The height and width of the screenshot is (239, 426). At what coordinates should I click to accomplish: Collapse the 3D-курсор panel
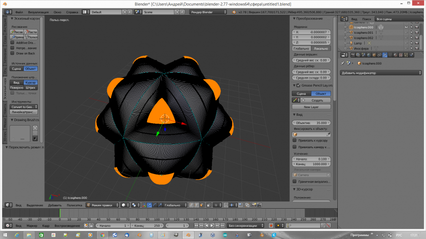coord(294,189)
